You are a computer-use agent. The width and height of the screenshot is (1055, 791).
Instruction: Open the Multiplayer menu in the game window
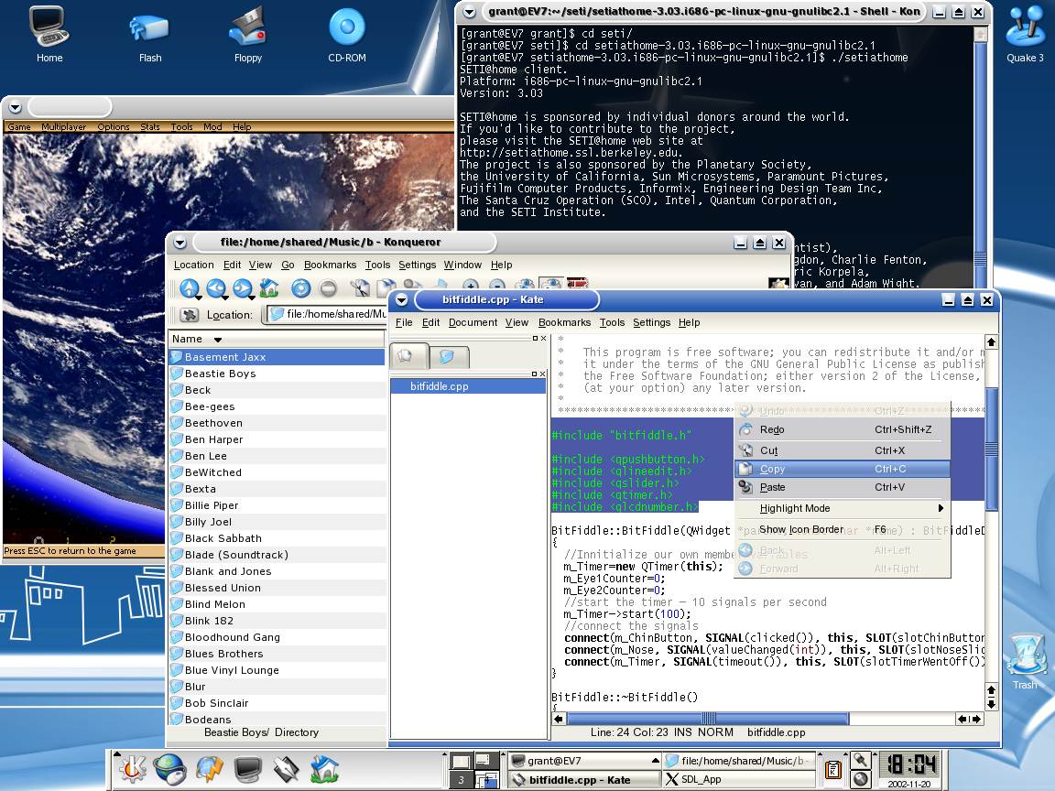(x=63, y=126)
